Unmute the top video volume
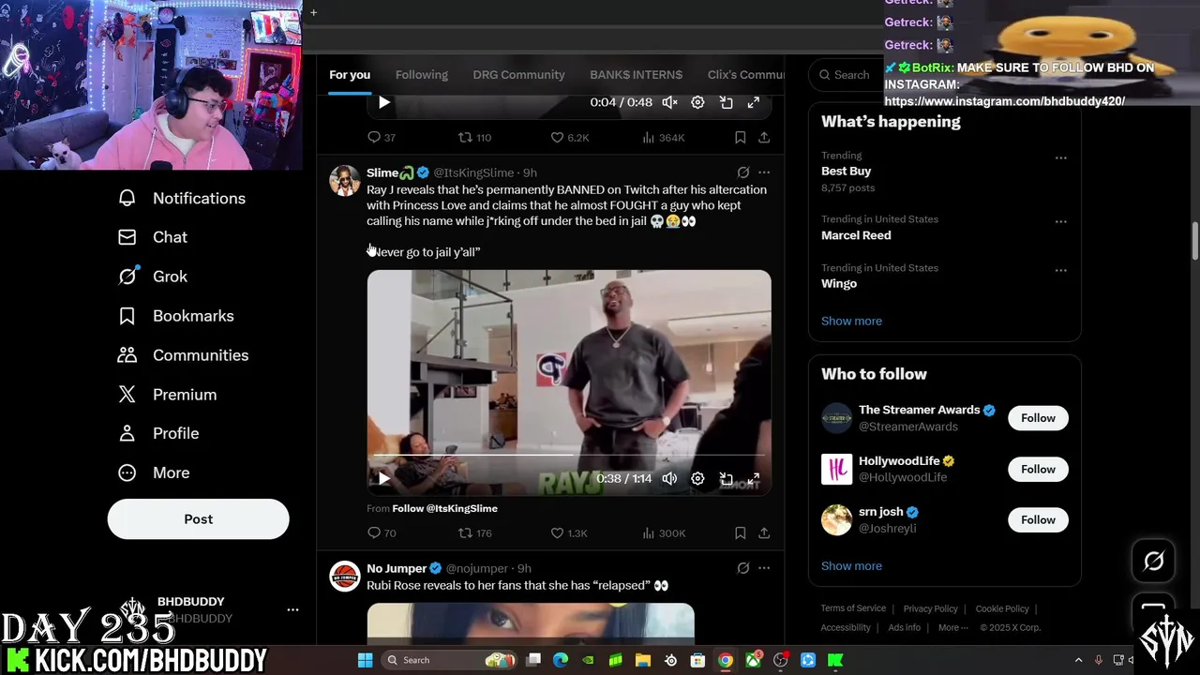This screenshot has height=675, width=1200. (669, 102)
